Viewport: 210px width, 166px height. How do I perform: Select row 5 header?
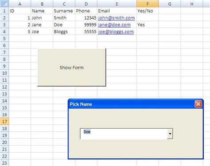4,39
